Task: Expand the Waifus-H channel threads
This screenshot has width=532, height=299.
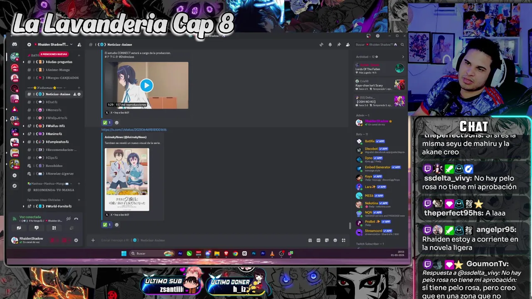Action: pyautogui.click(x=23, y=126)
